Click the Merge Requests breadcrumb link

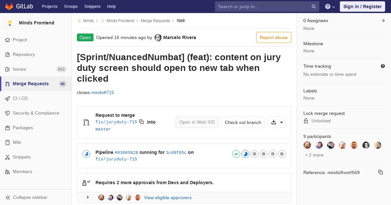coord(155,20)
